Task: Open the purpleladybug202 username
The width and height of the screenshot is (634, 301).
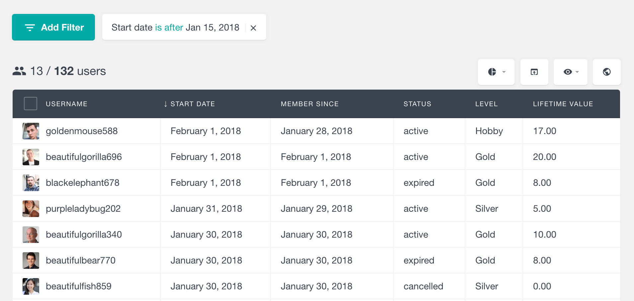Action: 83,209
